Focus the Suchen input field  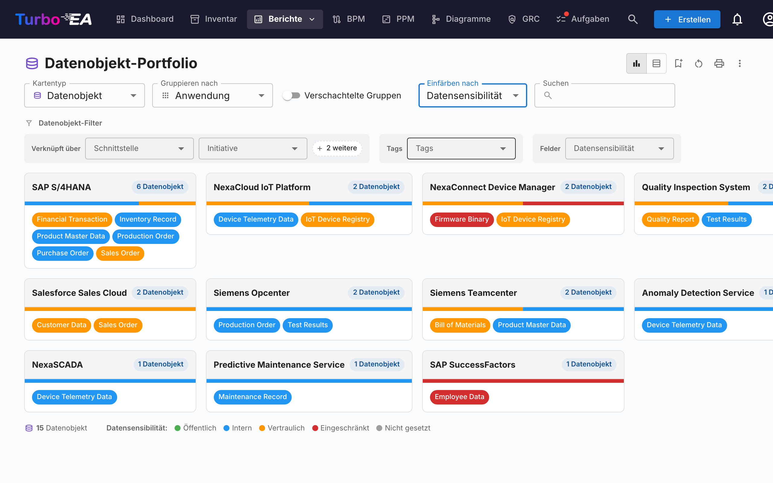click(x=605, y=95)
